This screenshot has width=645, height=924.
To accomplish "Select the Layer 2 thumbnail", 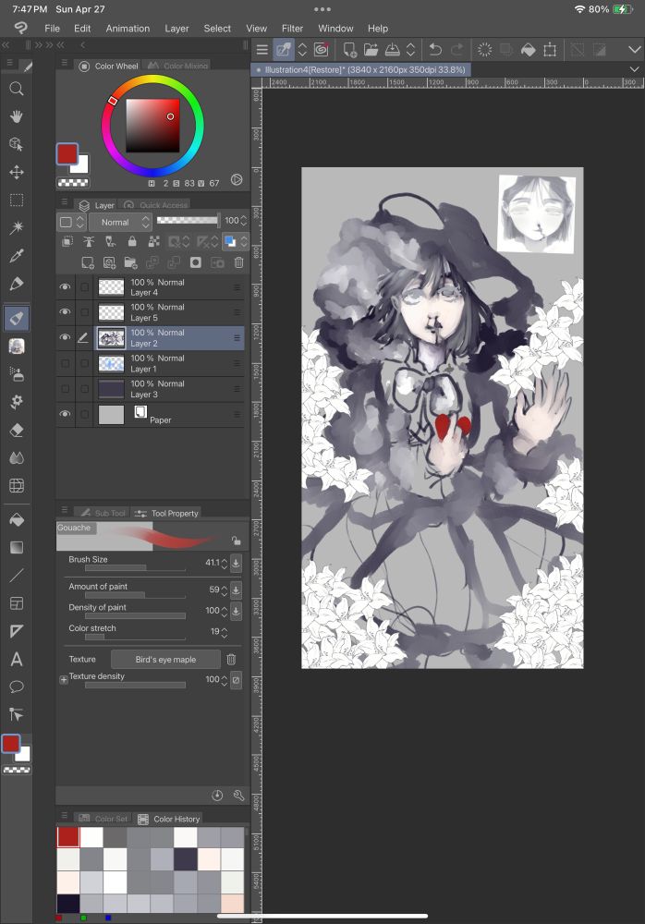I will [x=111, y=338].
